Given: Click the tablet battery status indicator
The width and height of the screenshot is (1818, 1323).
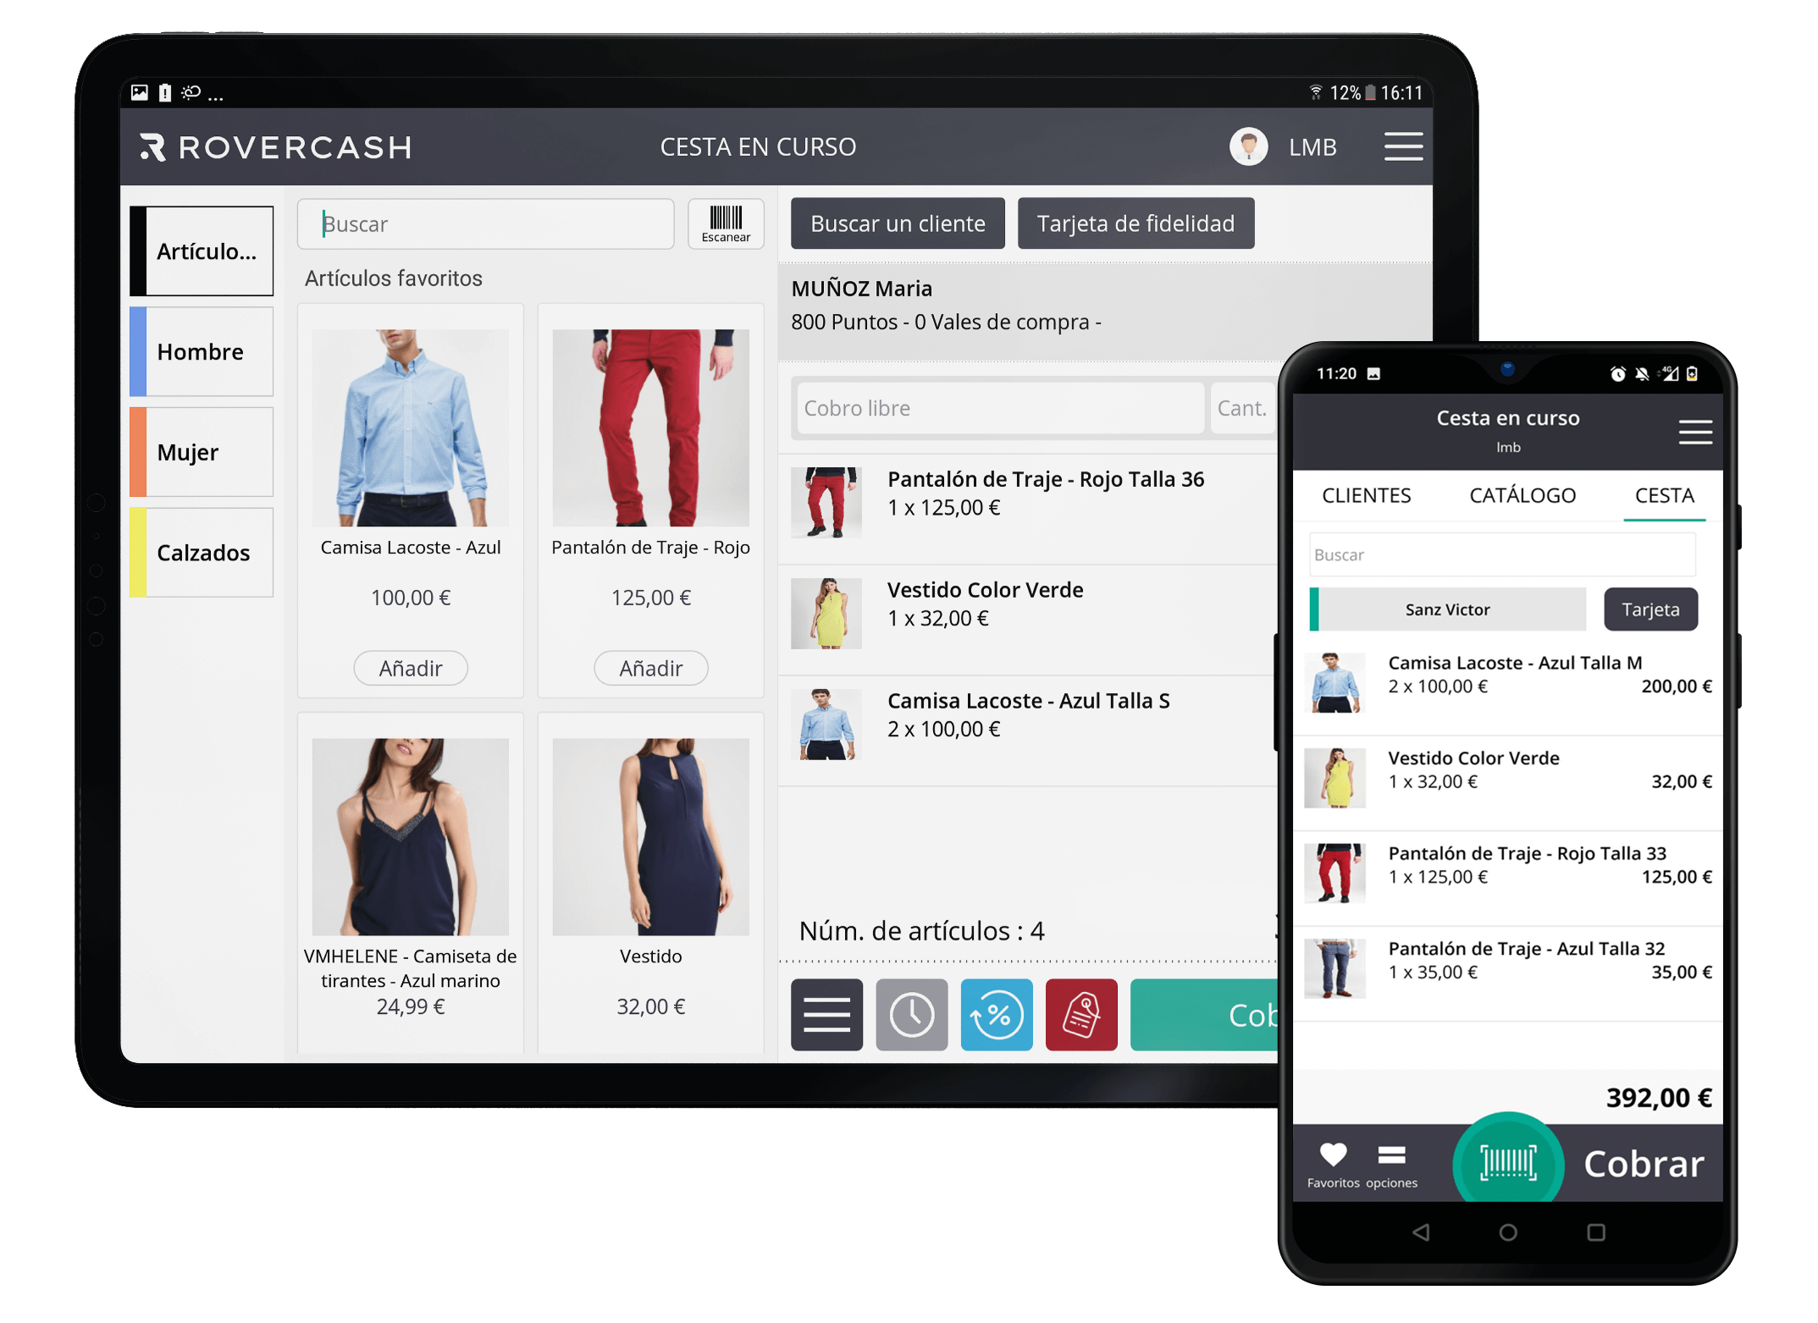Looking at the screenshot, I should [1369, 93].
